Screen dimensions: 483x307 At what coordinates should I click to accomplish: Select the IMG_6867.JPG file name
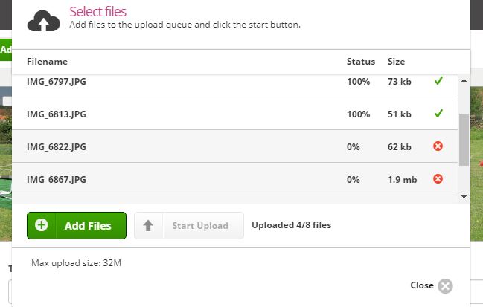pos(57,179)
